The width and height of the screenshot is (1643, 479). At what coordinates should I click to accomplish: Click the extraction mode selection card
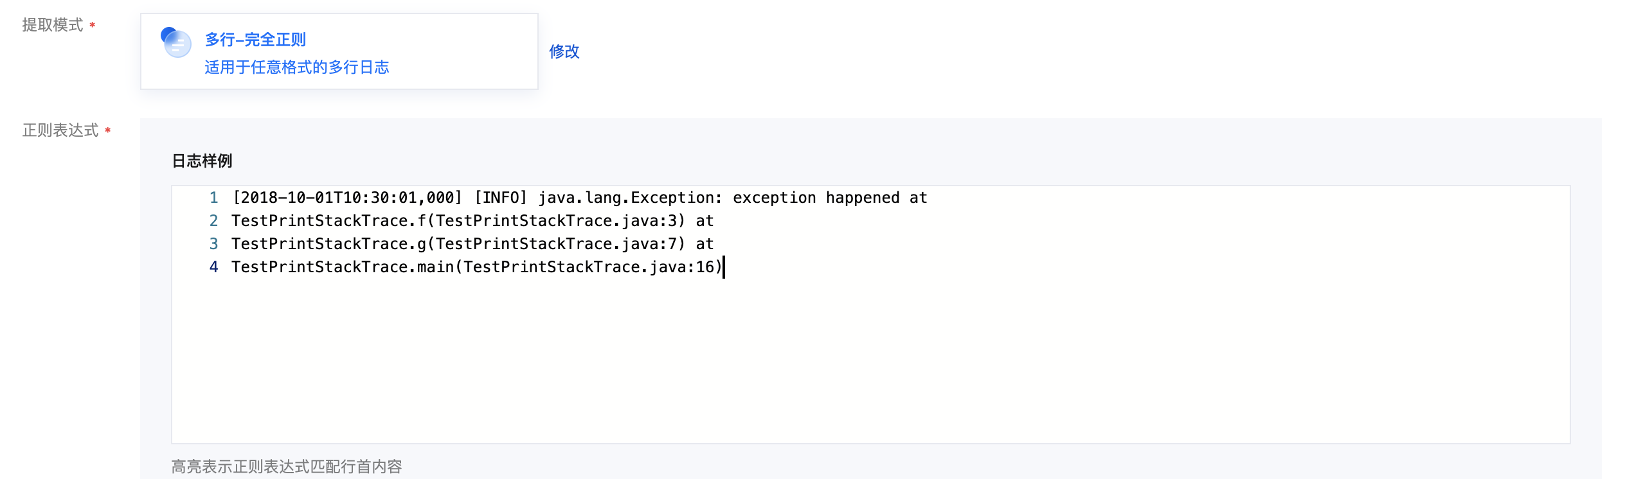pyautogui.click(x=339, y=51)
